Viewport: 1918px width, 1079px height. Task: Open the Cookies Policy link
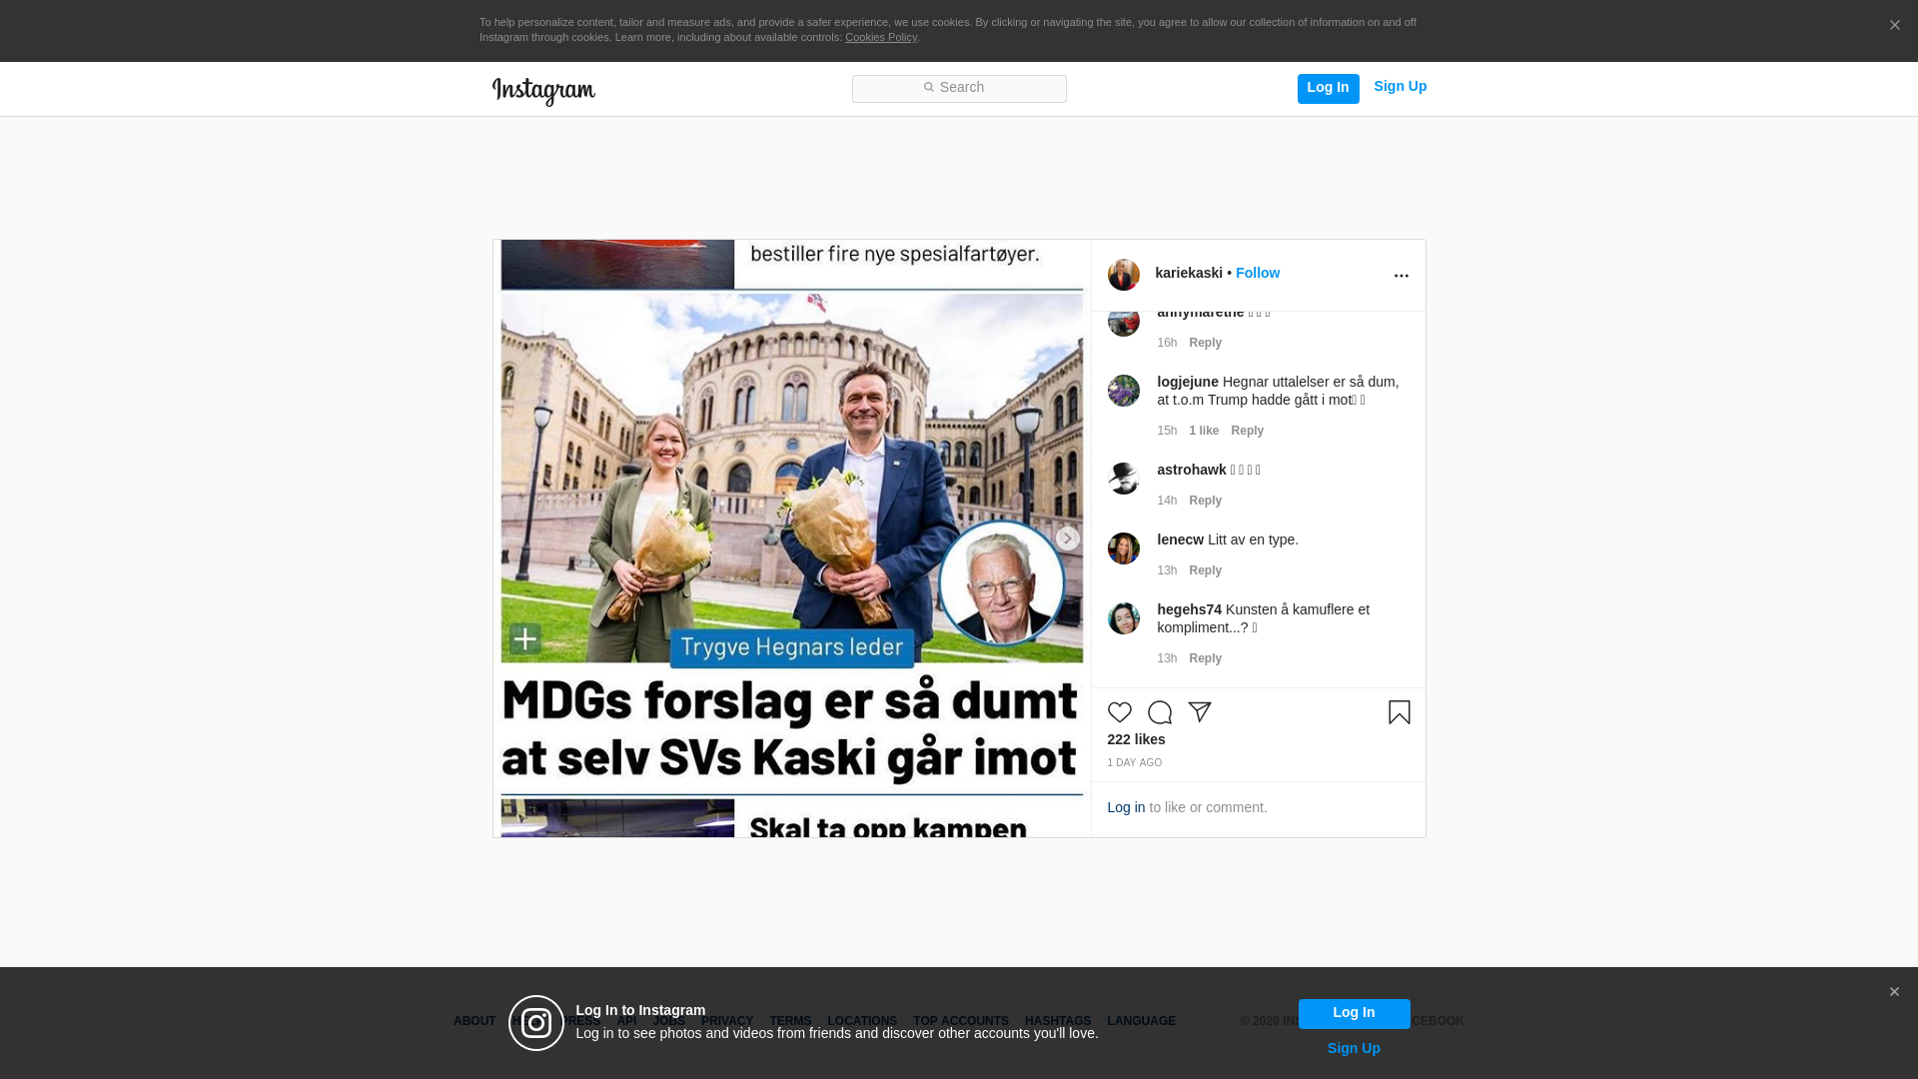(880, 37)
